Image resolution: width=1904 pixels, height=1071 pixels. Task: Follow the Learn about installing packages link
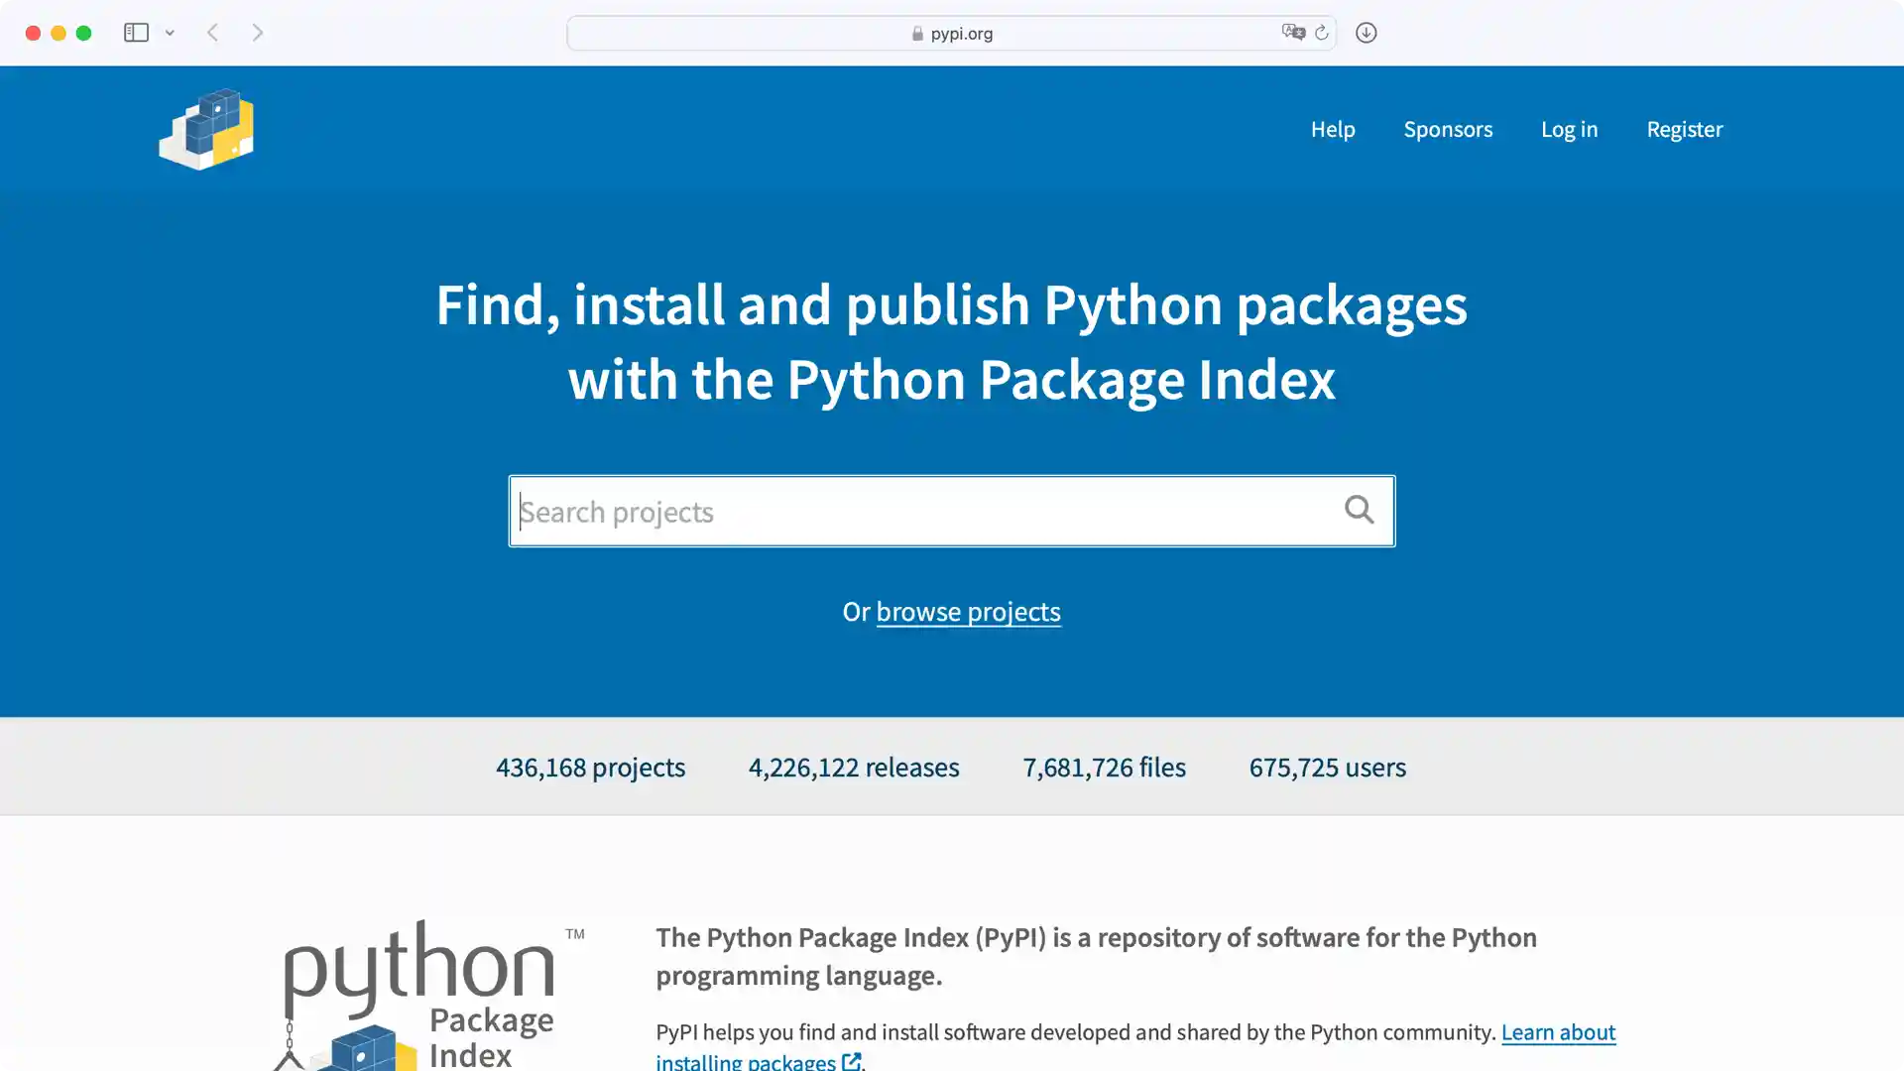(x=1558, y=1031)
